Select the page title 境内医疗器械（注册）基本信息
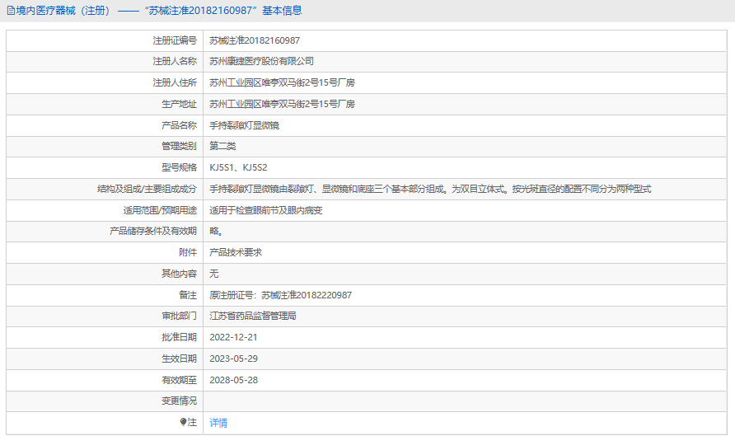735x436 pixels. [x=154, y=11]
